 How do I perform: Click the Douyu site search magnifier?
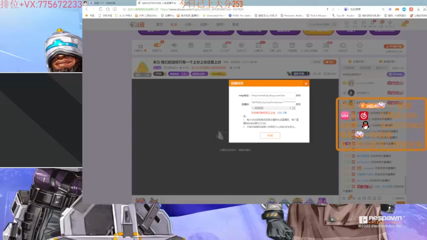tap(334, 25)
